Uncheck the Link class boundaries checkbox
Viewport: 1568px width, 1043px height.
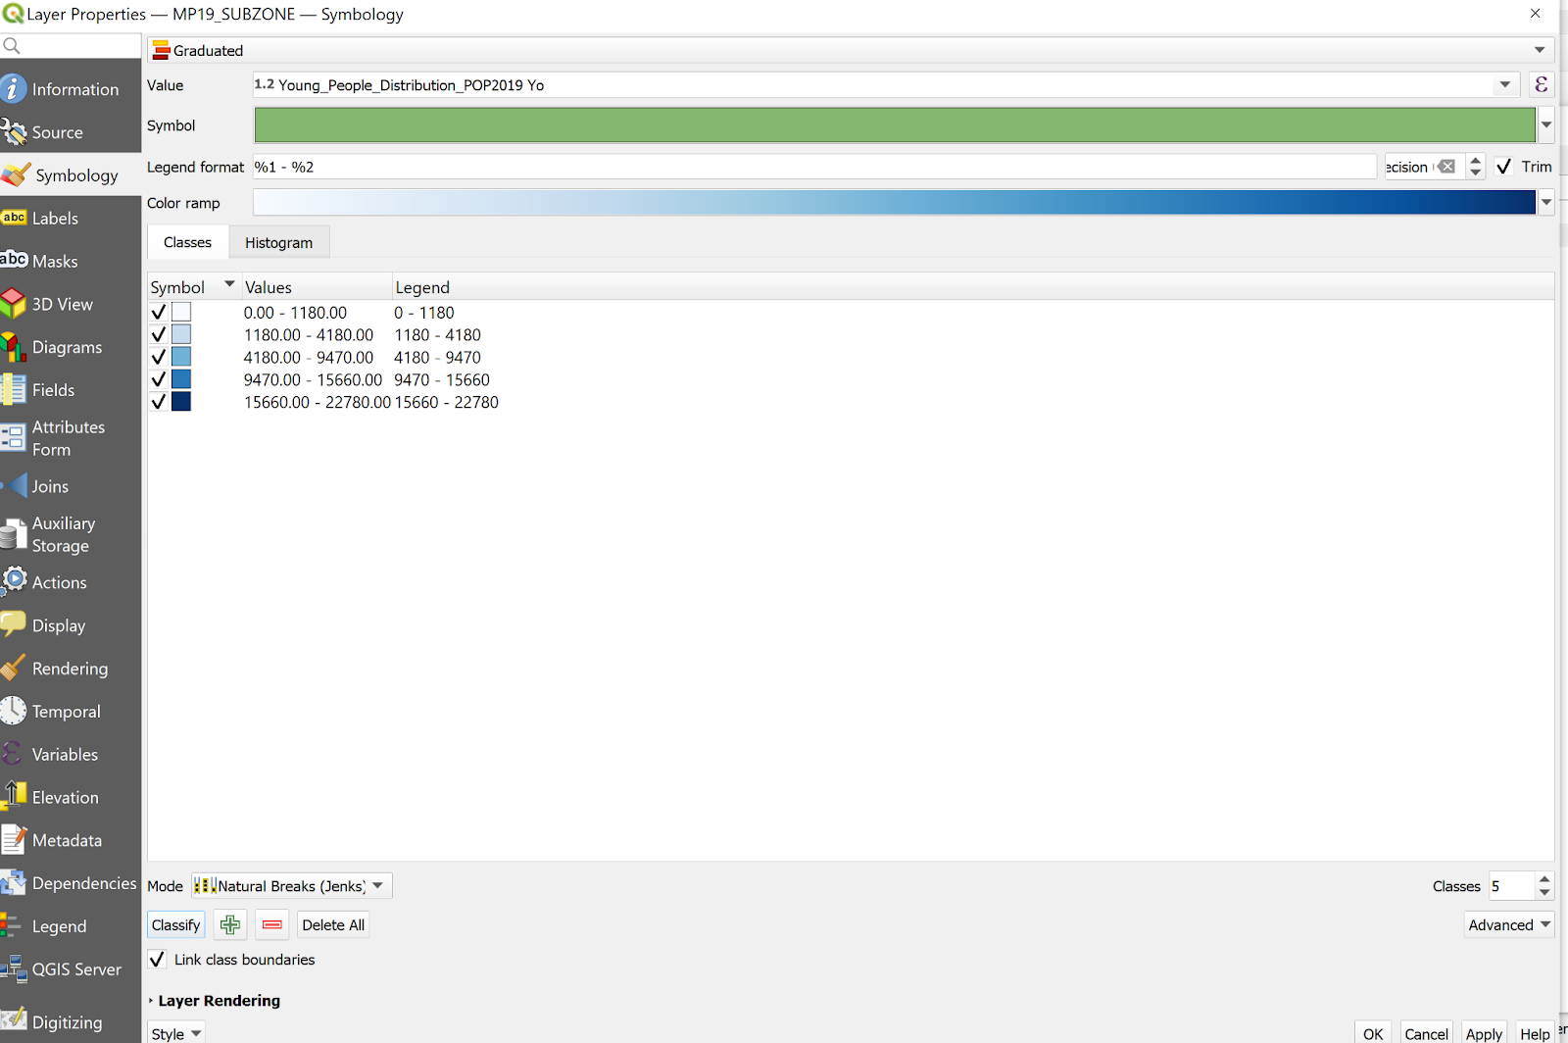point(158,960)
